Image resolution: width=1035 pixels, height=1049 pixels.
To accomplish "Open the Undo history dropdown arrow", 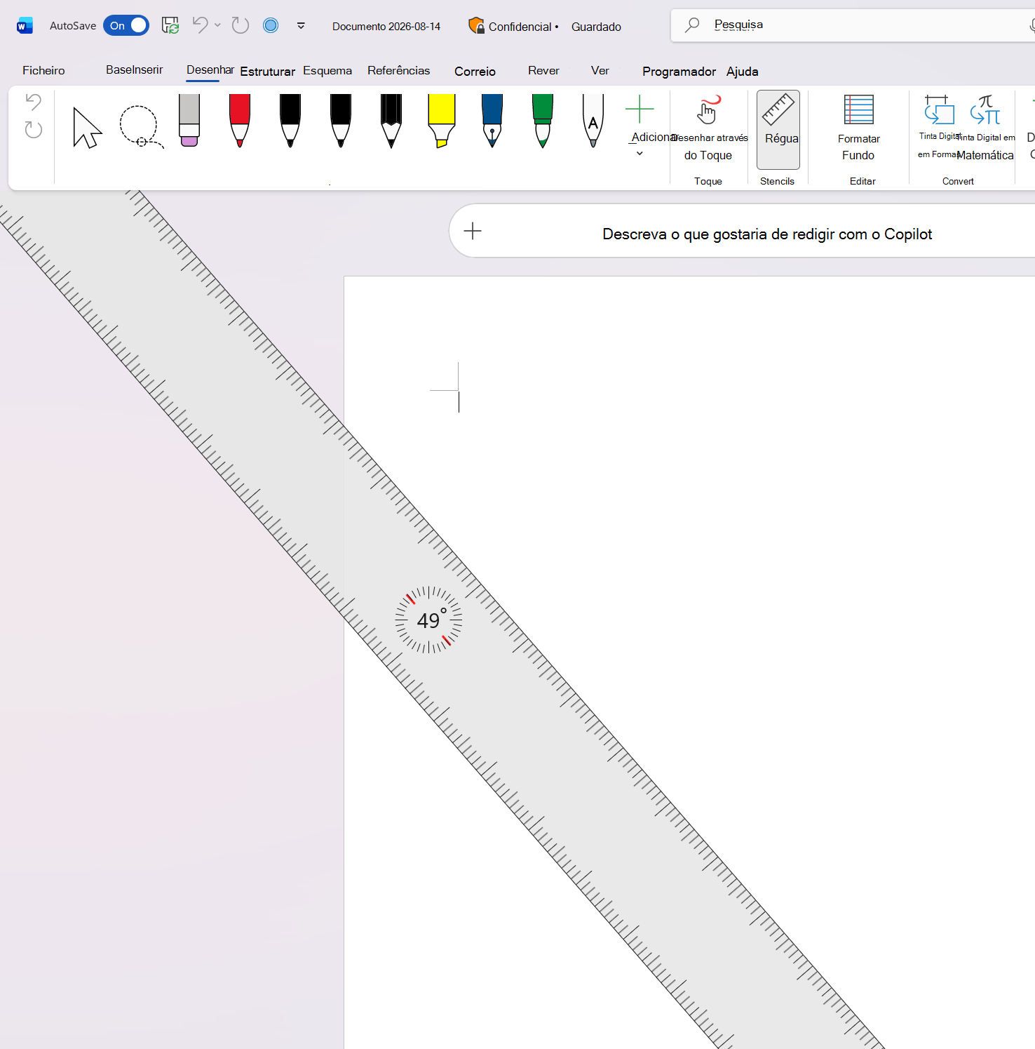I will (218, 25).
